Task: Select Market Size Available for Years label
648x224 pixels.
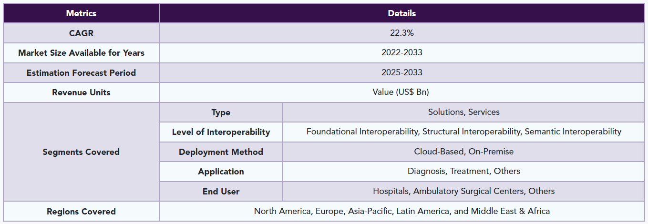Action: coord(81,53)
